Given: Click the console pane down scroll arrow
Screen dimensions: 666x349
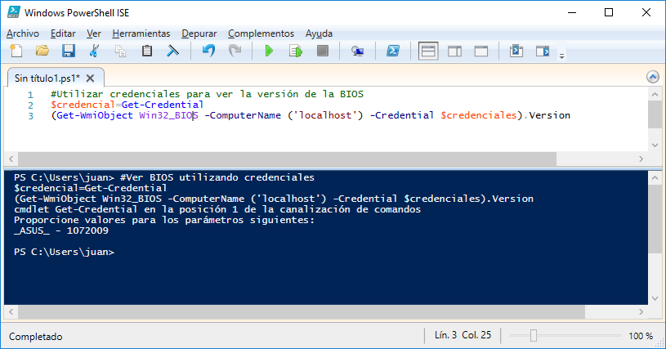Looking at the screenshot, I should tap(655, 298).
